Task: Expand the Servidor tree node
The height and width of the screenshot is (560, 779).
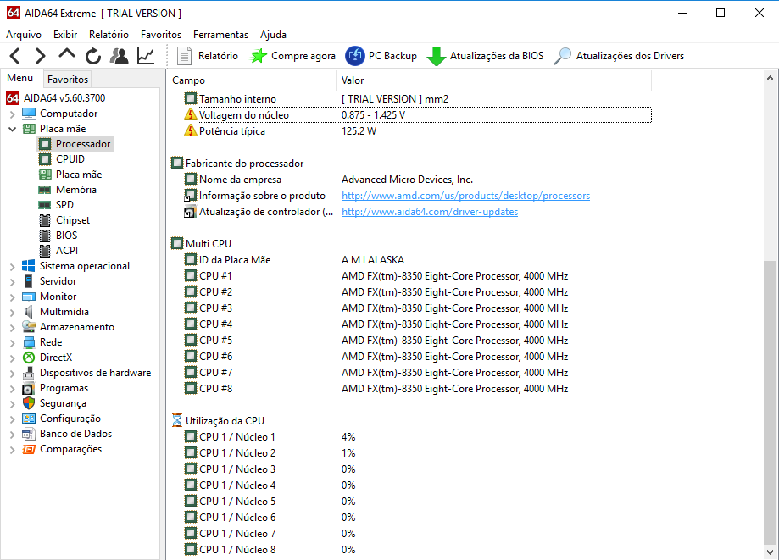Action: [x=13, y=281]
